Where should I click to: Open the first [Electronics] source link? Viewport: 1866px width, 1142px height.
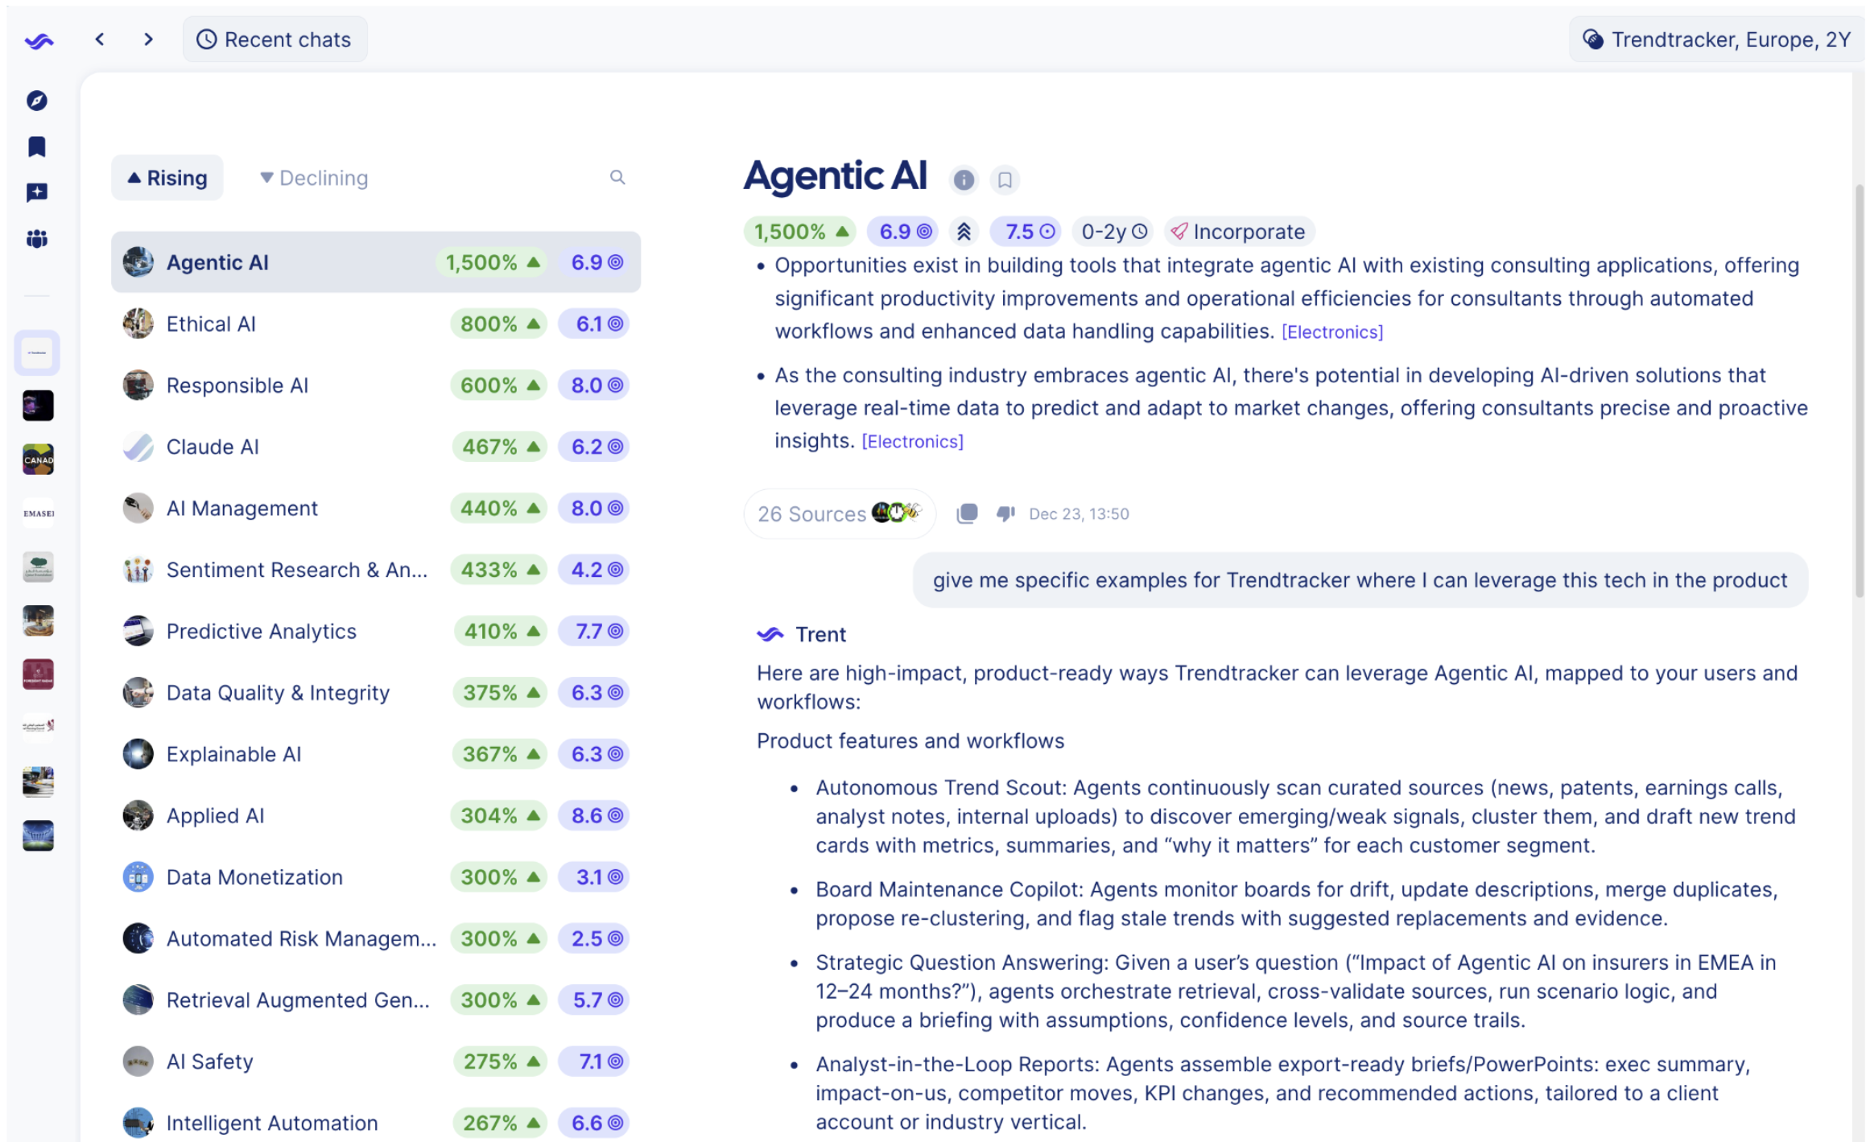pos(1331,332)
